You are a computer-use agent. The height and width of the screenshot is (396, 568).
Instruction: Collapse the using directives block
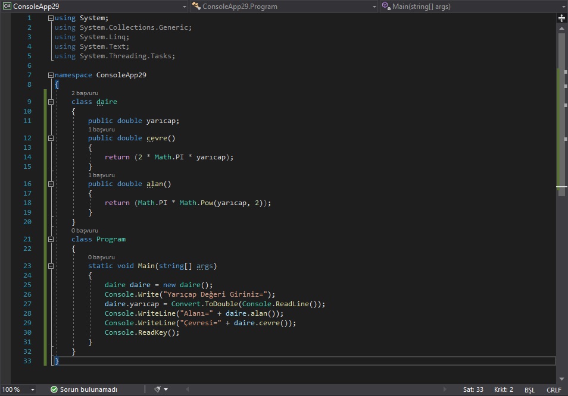coord(51,18)
